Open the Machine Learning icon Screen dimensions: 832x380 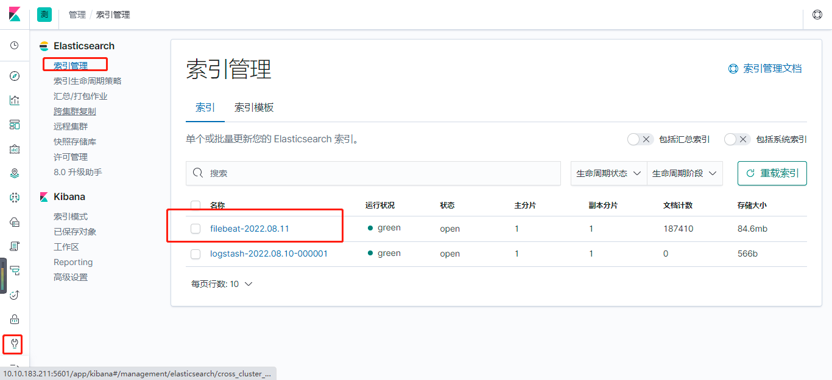tap(15, 198)
